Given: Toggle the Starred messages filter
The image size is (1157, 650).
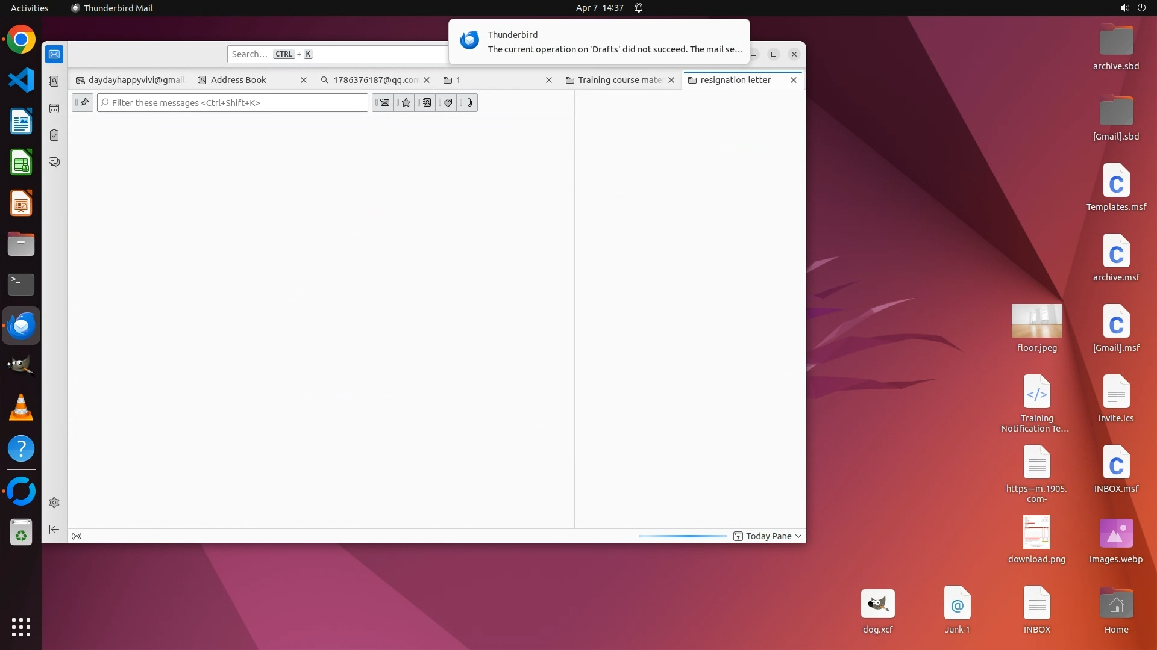Looking at the screenshot, I should tap(406, 103).
